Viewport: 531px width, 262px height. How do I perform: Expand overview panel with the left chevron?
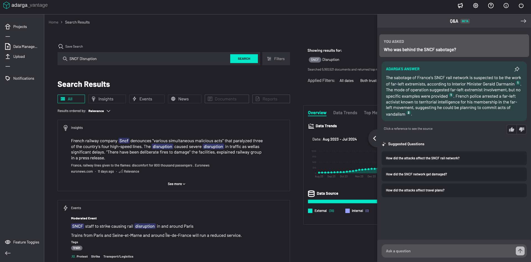374,138
